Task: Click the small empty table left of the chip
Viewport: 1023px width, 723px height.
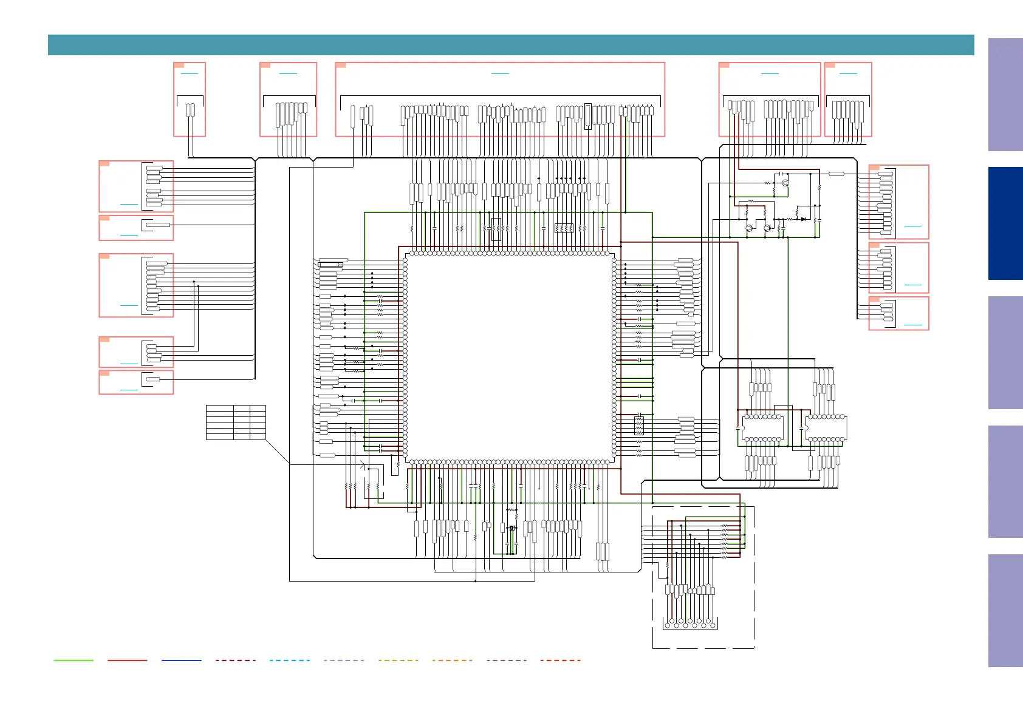Action: [236, 423]
